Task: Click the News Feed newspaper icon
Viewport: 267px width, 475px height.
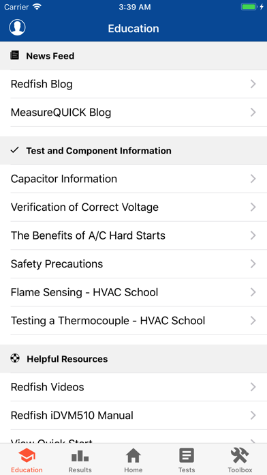Action: [14, 55]
